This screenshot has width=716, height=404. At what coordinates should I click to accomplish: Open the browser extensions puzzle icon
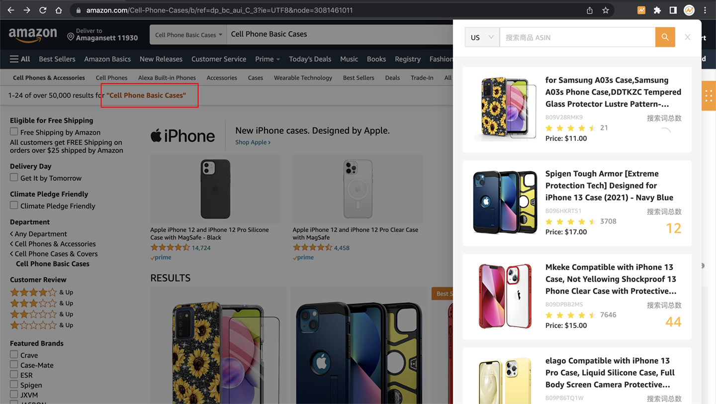point(657,10)
